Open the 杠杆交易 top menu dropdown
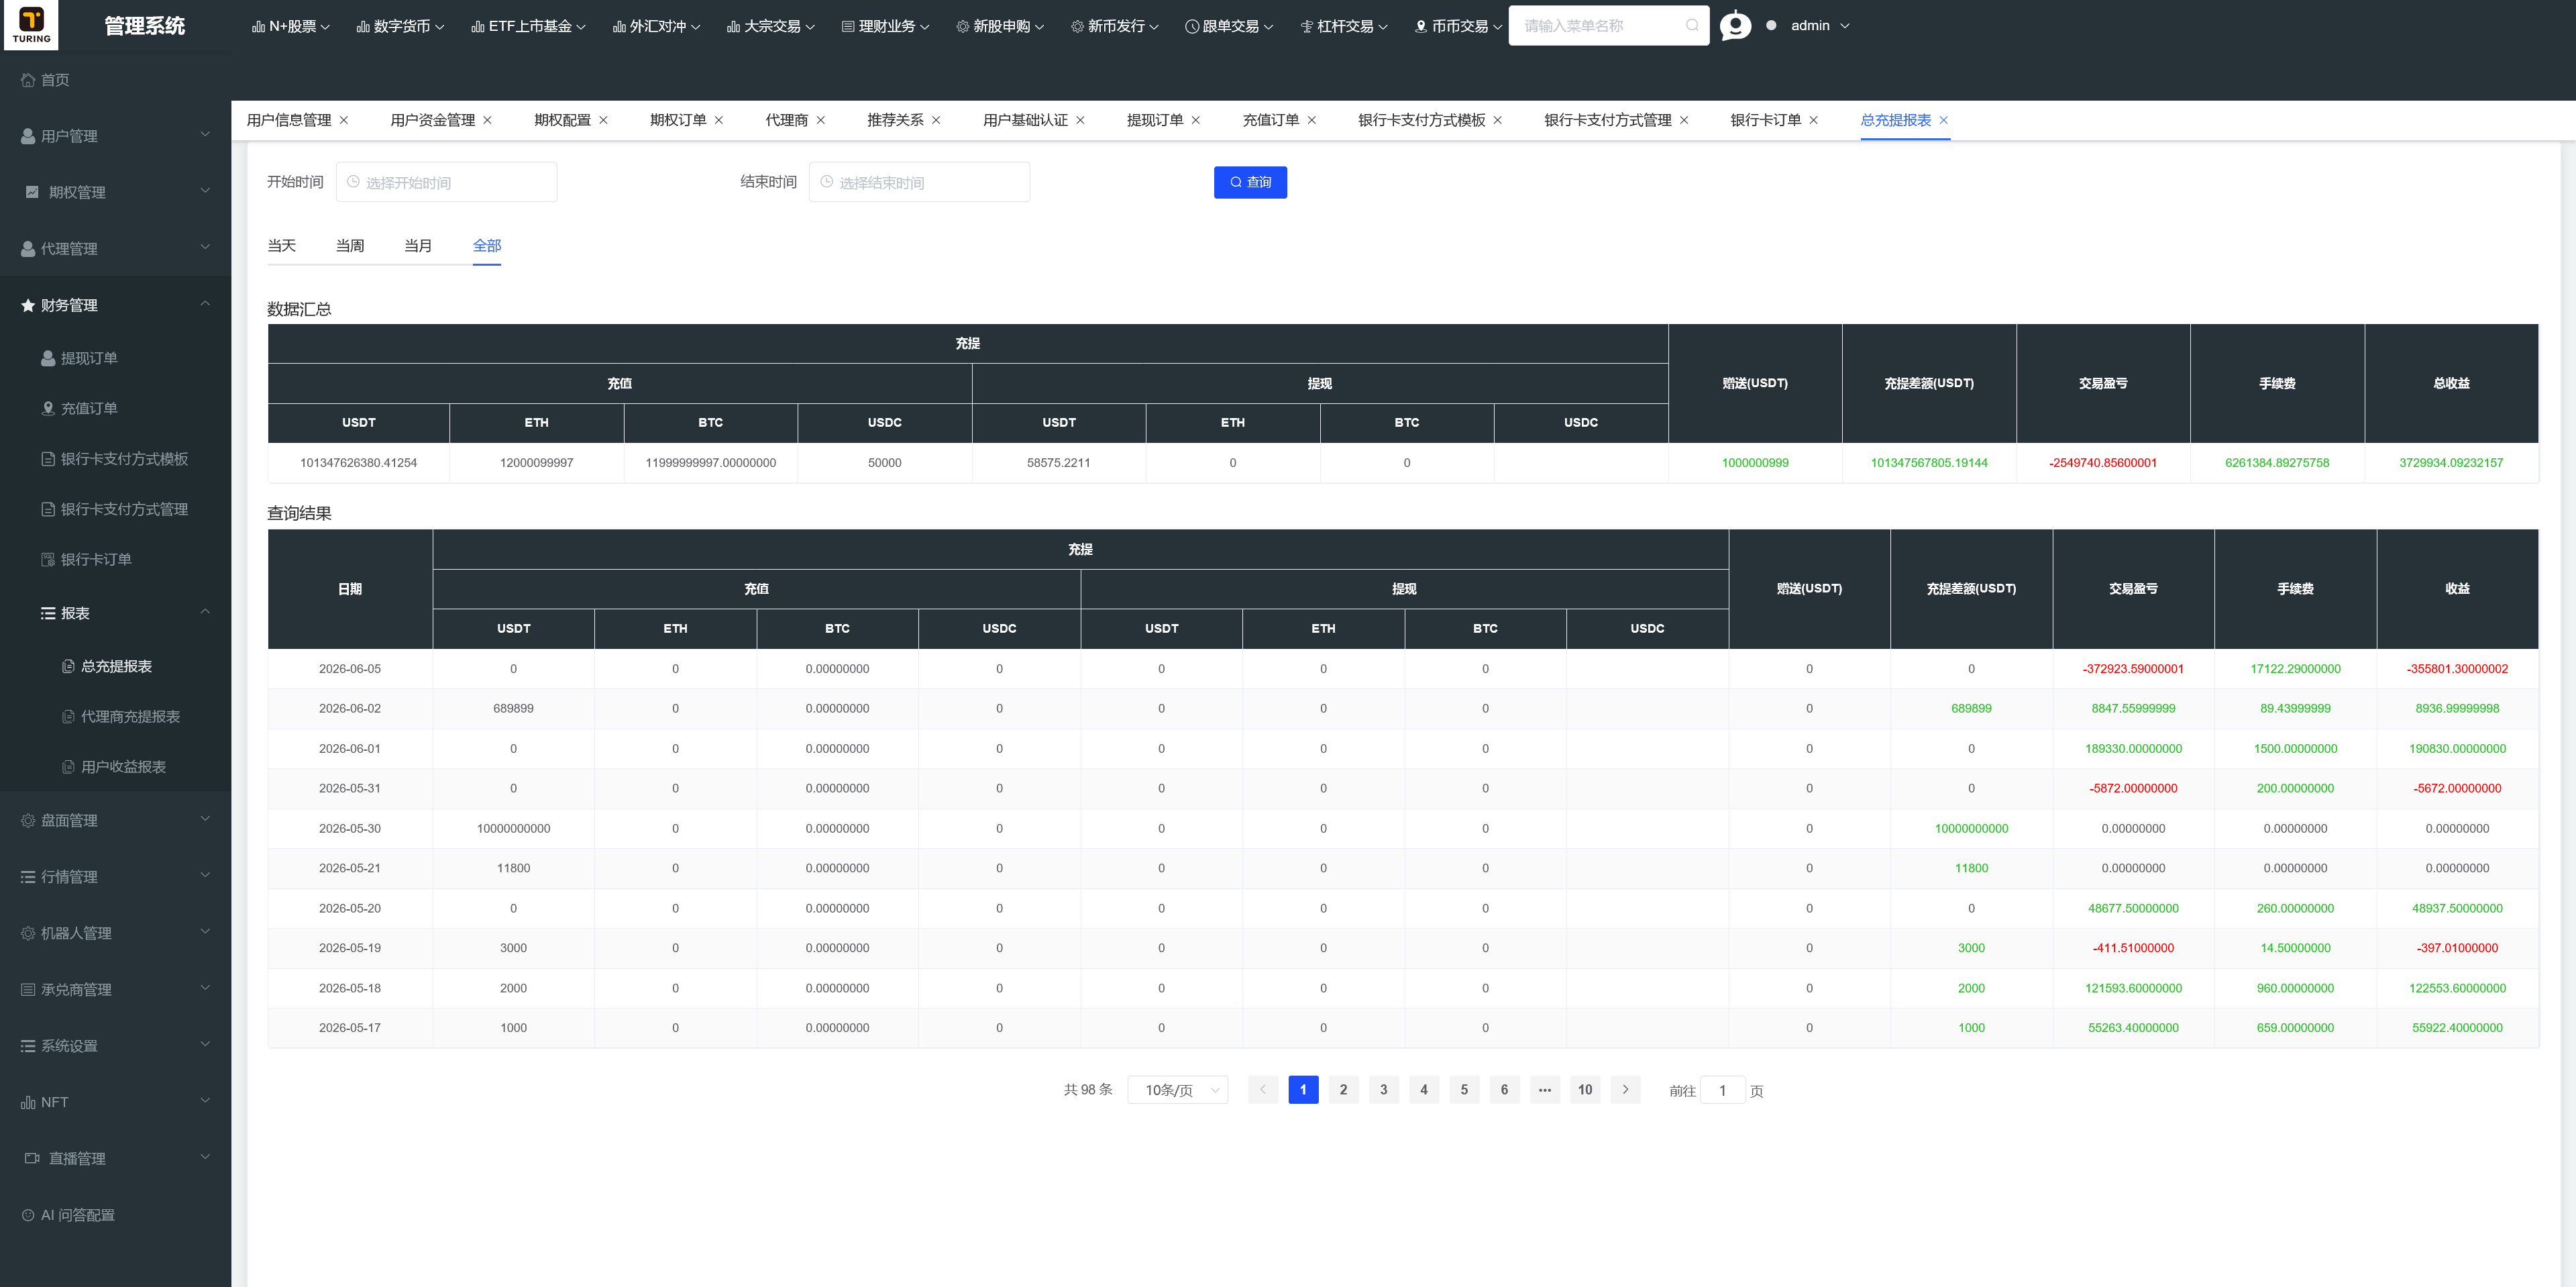Viewport: 2576px width, 1287px height. click(x=1343, y=26)
